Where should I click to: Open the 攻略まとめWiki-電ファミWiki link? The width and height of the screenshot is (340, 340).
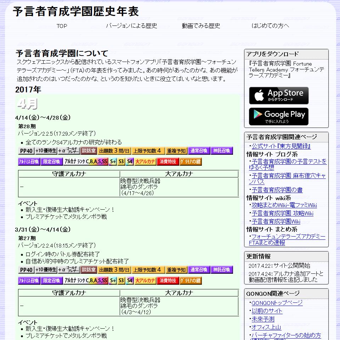(x=284, y=205)
